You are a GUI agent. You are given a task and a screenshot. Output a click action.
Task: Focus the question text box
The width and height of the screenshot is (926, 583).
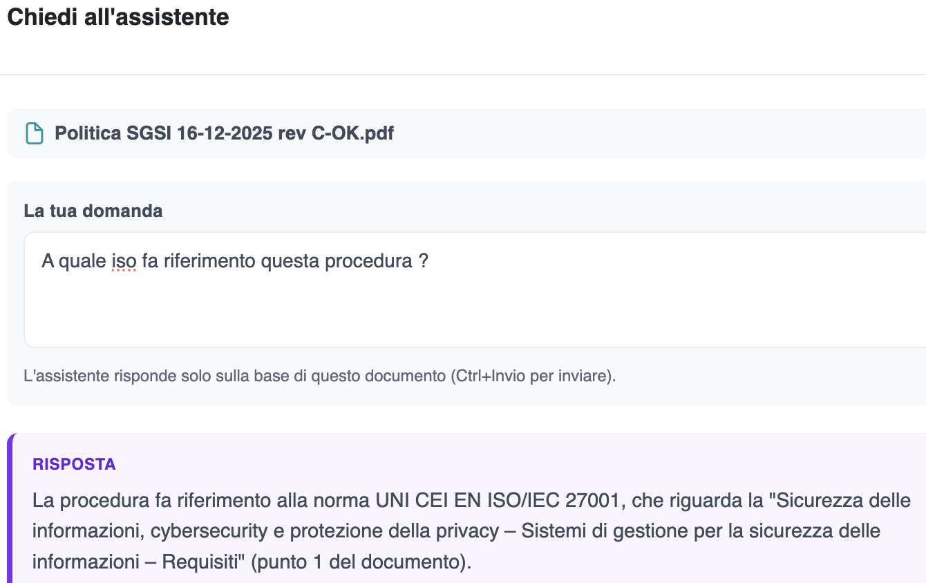point(475,289)
